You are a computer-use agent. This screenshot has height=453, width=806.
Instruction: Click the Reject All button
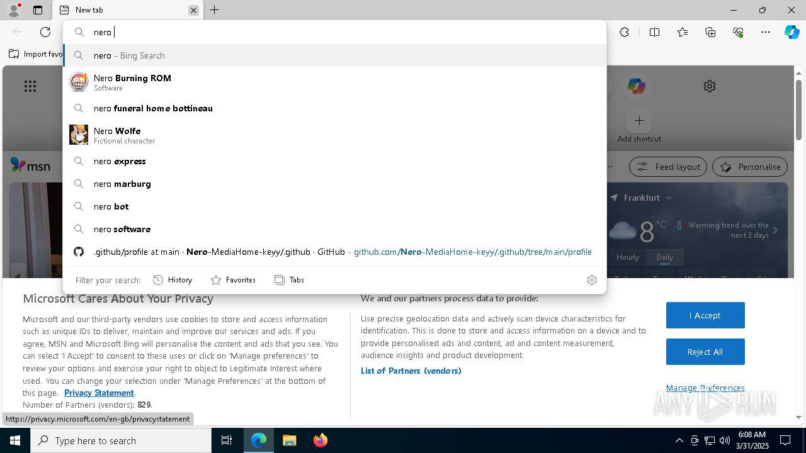(x=705, y=352)
